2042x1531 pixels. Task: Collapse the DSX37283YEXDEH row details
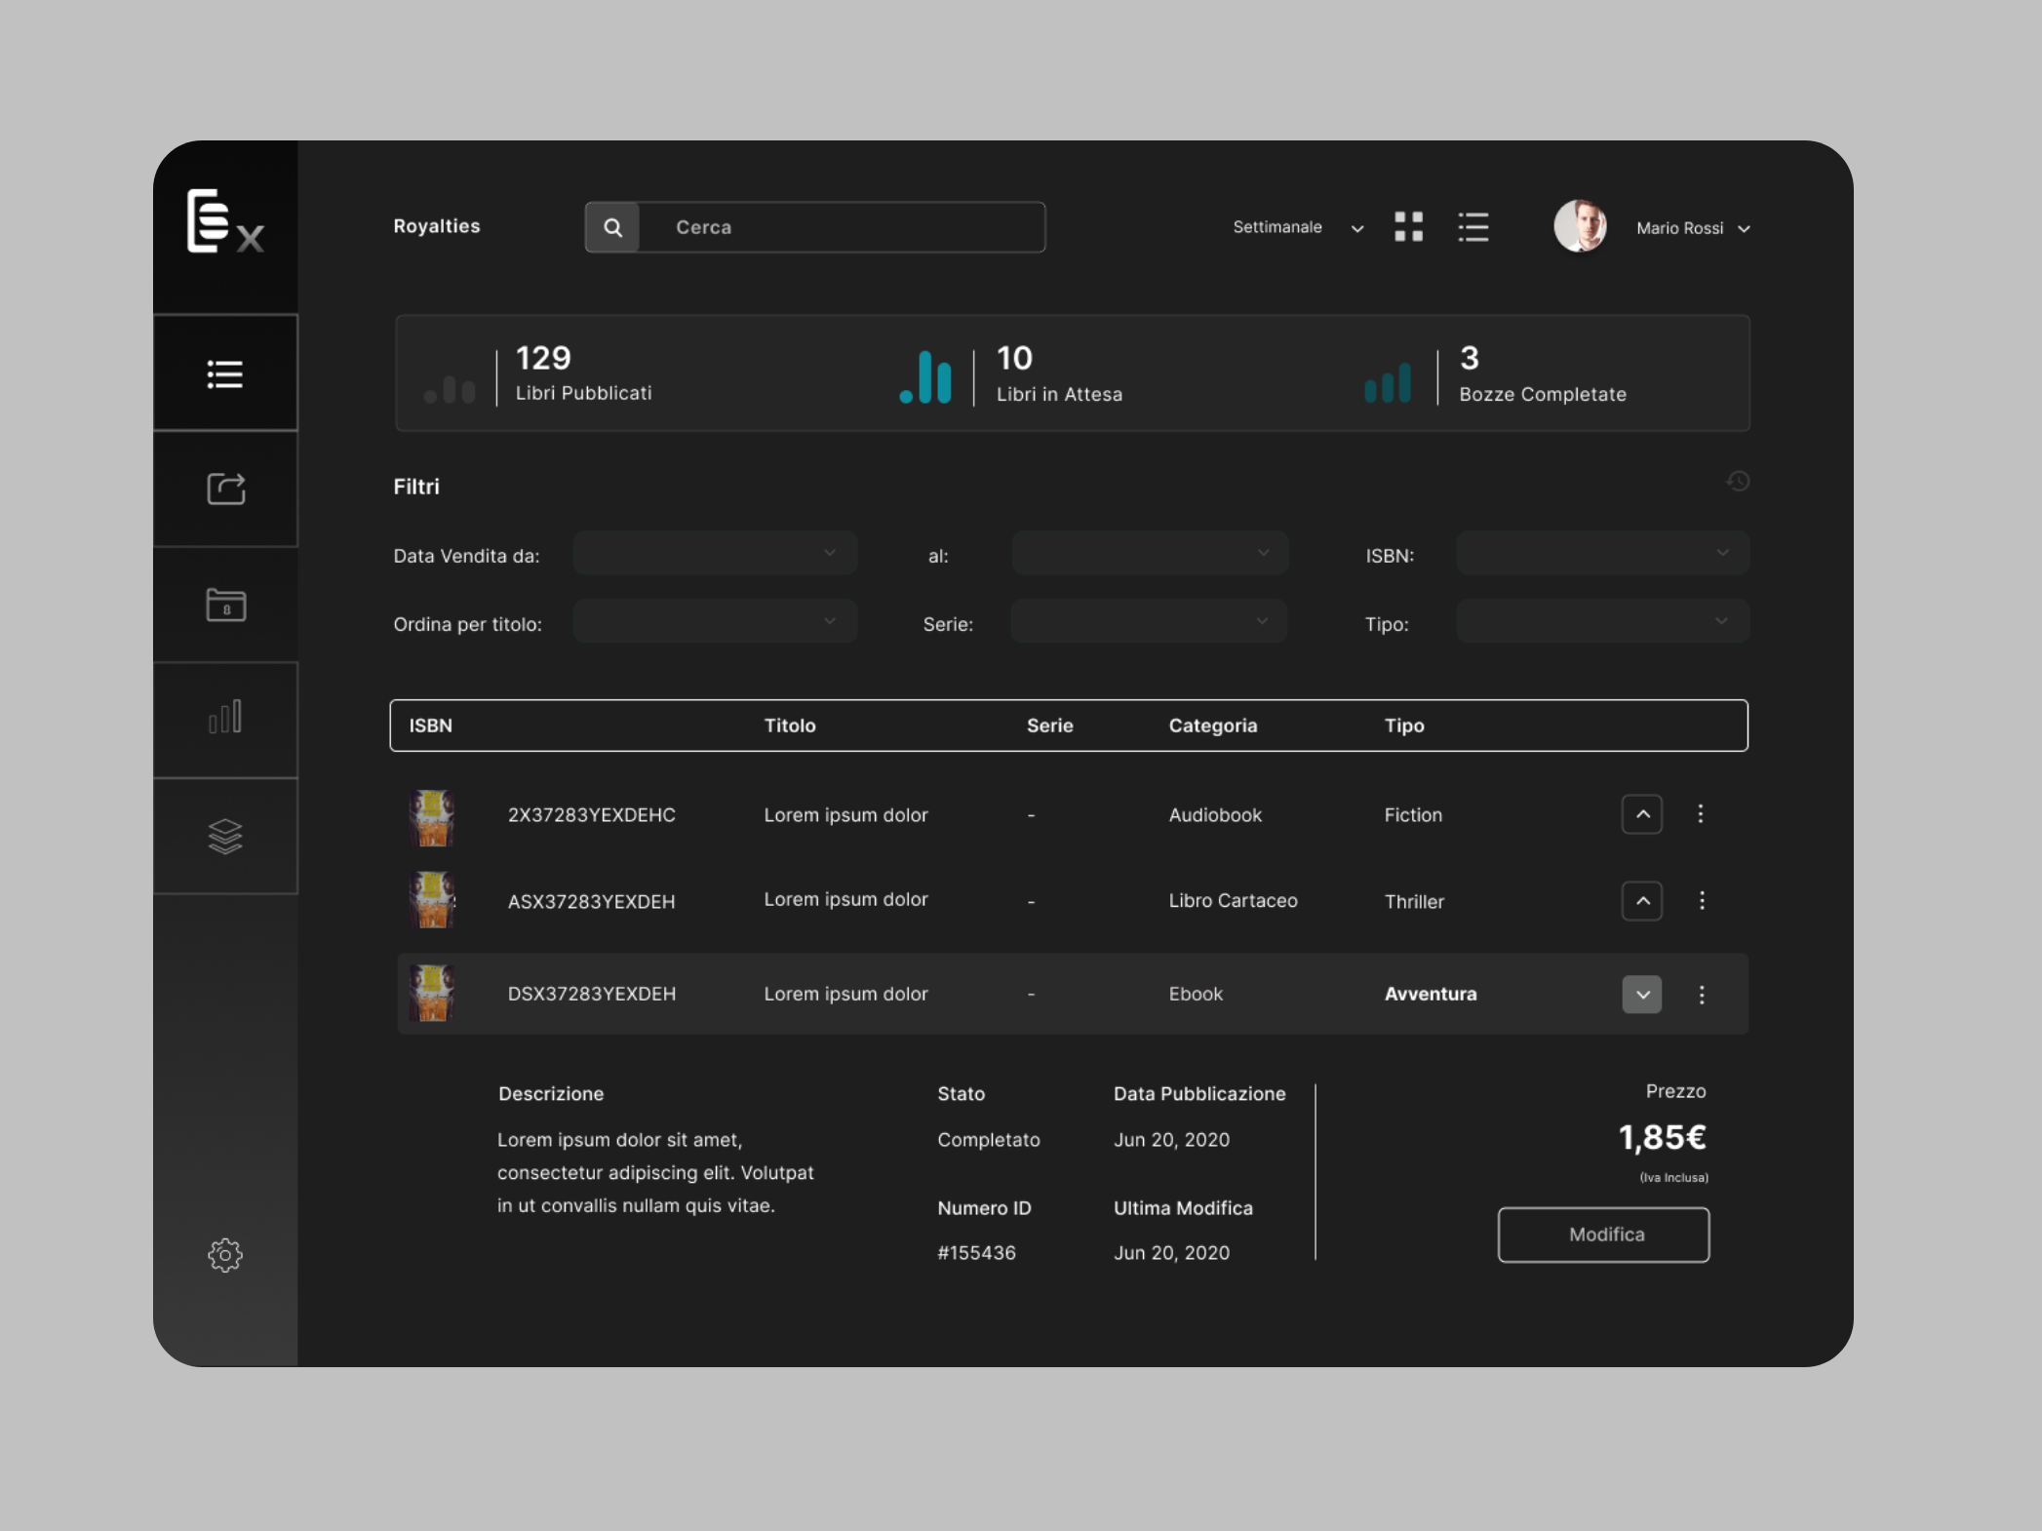1642,995
